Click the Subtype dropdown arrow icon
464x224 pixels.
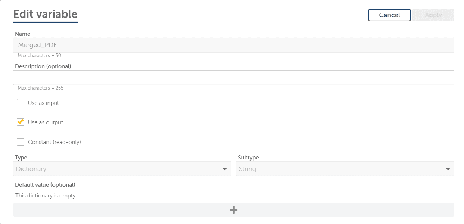click(x=448, y=169)
